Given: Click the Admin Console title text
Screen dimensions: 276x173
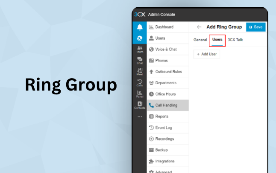Looking at the screenshot, I should 161,15.
